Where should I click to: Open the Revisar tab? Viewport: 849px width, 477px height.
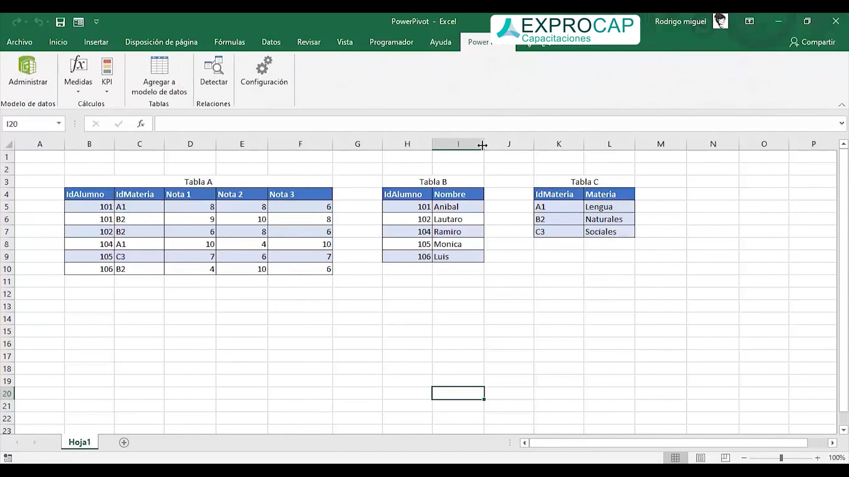[309, 42]
